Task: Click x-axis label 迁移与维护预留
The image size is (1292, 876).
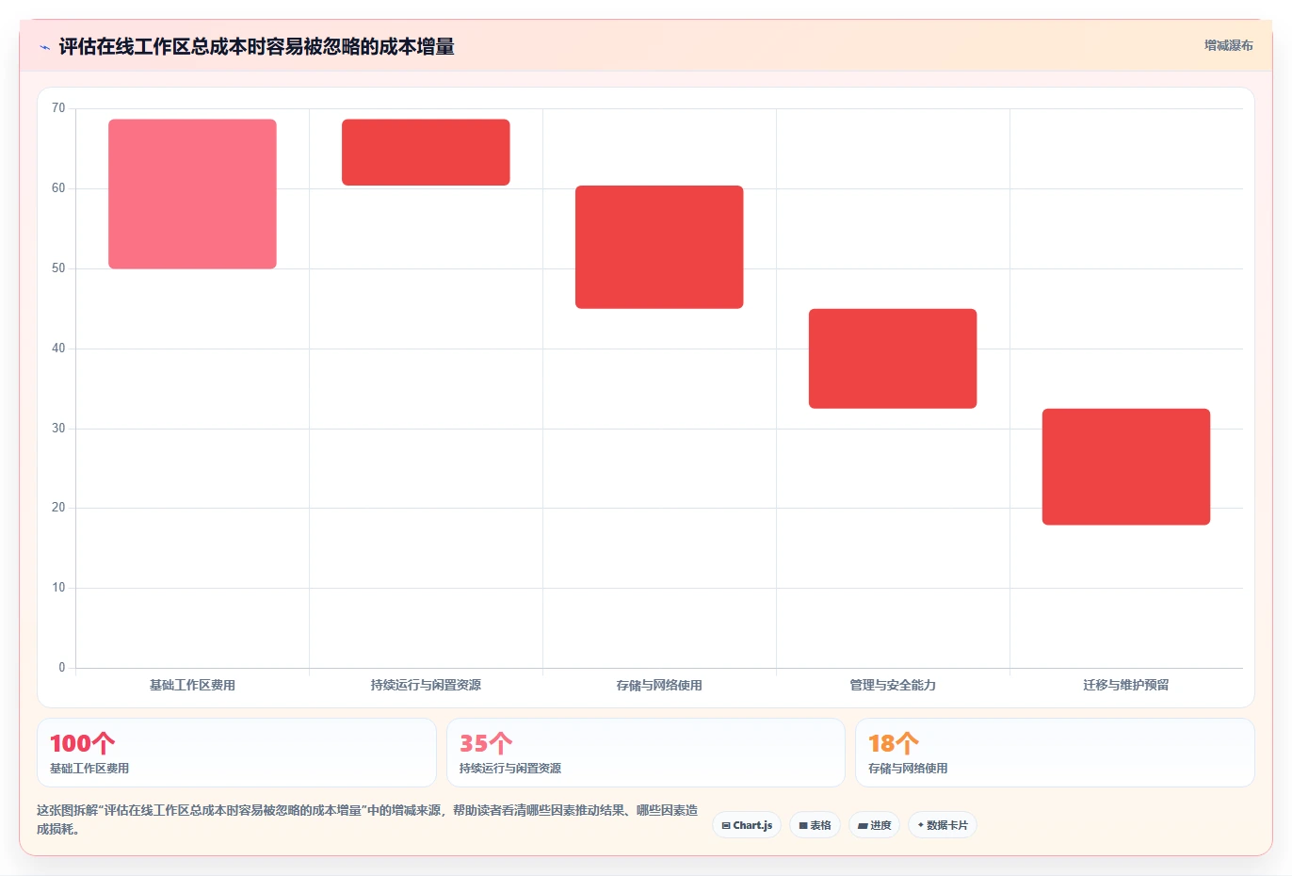Action: click(x=1126, y=685)
